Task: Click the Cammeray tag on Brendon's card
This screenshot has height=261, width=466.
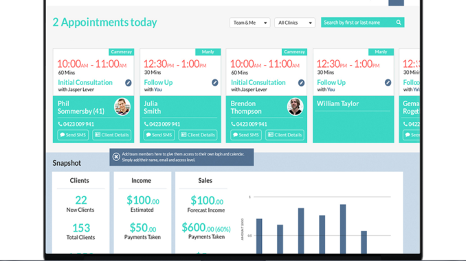Action: (294, 52)
